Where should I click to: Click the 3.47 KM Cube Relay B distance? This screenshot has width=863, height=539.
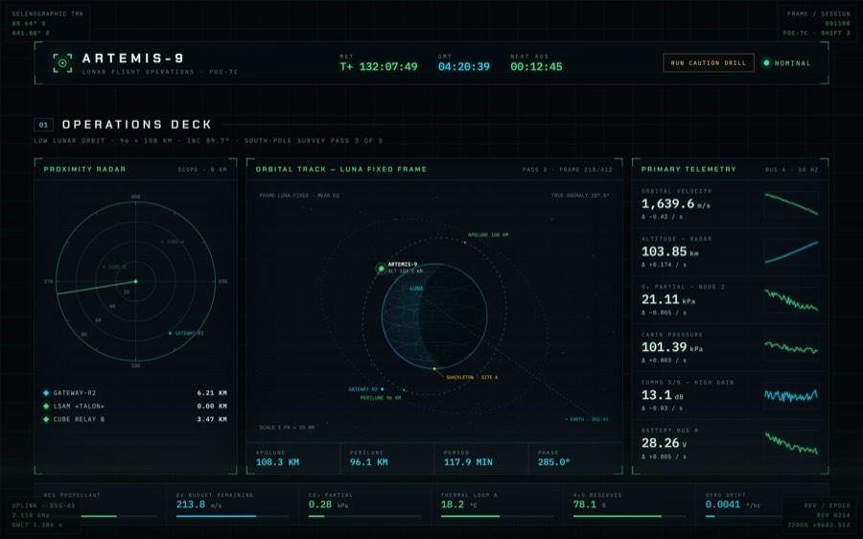(212, 419)
